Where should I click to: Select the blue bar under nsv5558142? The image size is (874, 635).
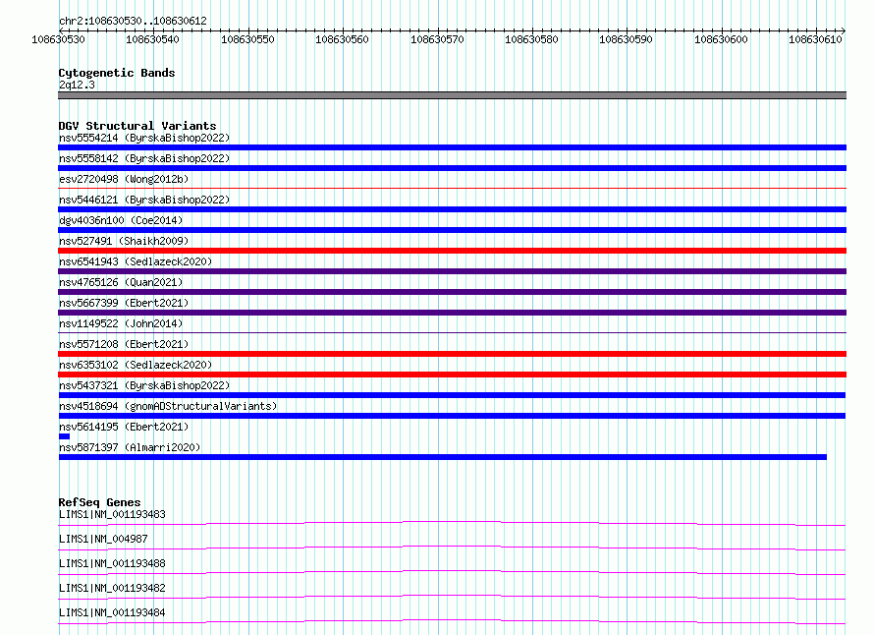pyautogui.click(x=452, y=168)
